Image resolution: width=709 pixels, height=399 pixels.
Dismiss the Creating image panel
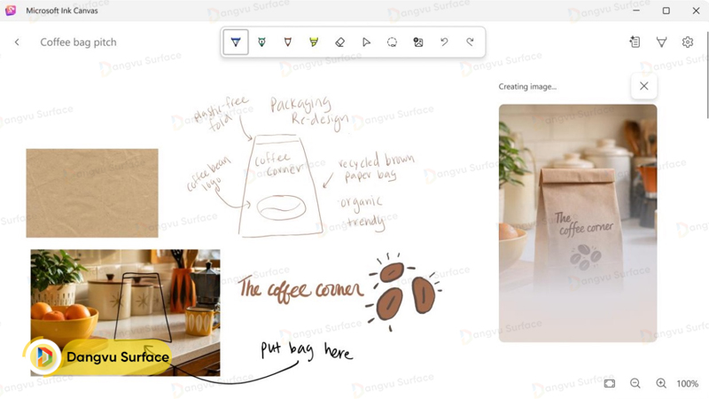(644, 86)
